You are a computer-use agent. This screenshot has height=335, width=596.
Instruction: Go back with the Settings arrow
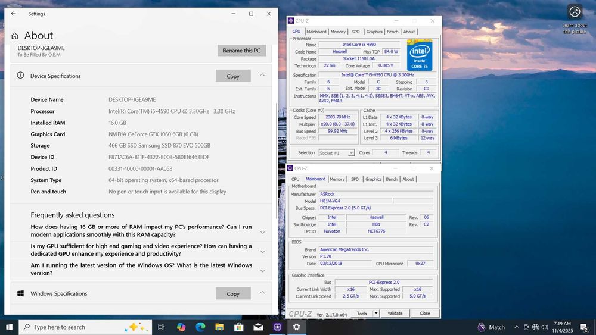point(14,14)
